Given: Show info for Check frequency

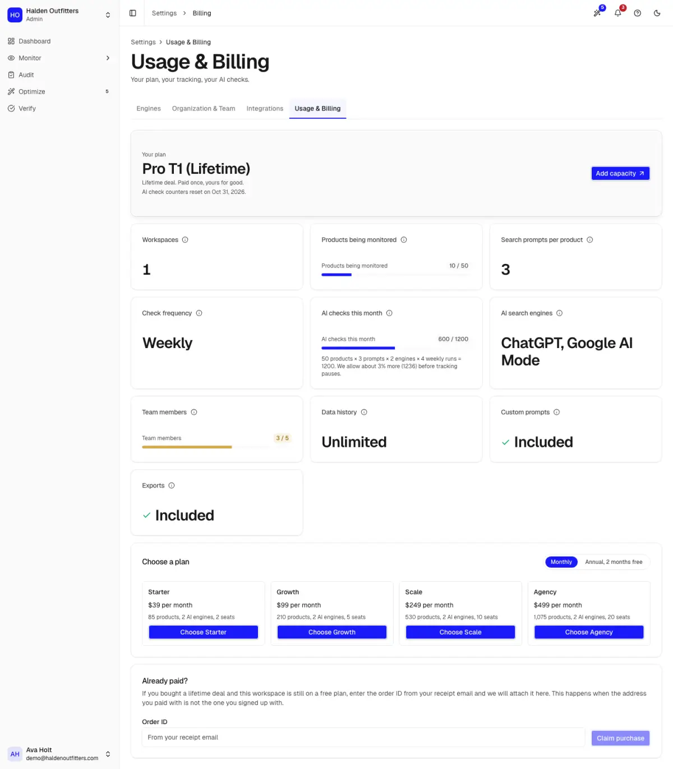Looking at the screenshot, I should coord(199,313).
